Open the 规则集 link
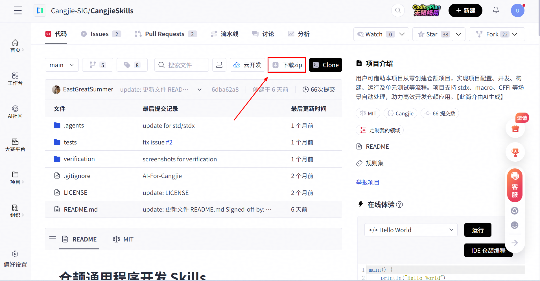This screenshot has height=281, width=540. point(370,163)
